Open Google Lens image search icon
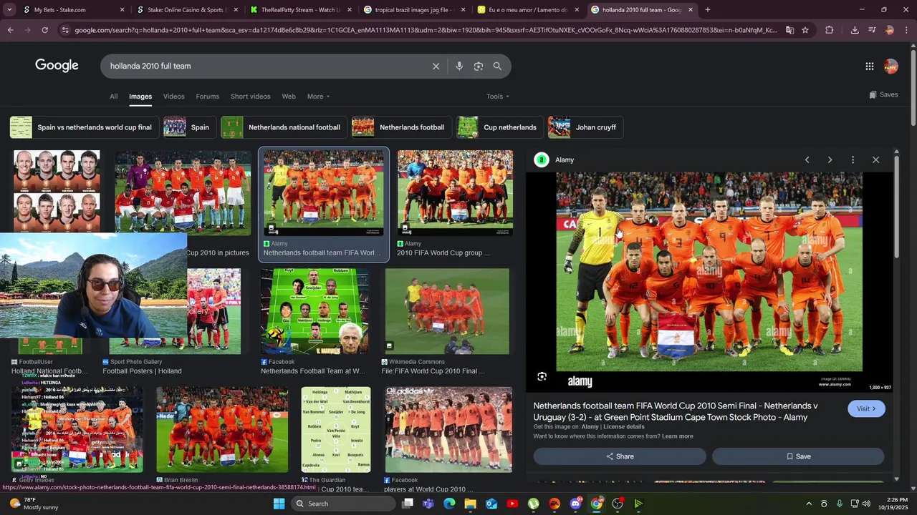Image resolution: width=917 pixels, height=515 pixels. pyautogui.click(x=479, y=66)
